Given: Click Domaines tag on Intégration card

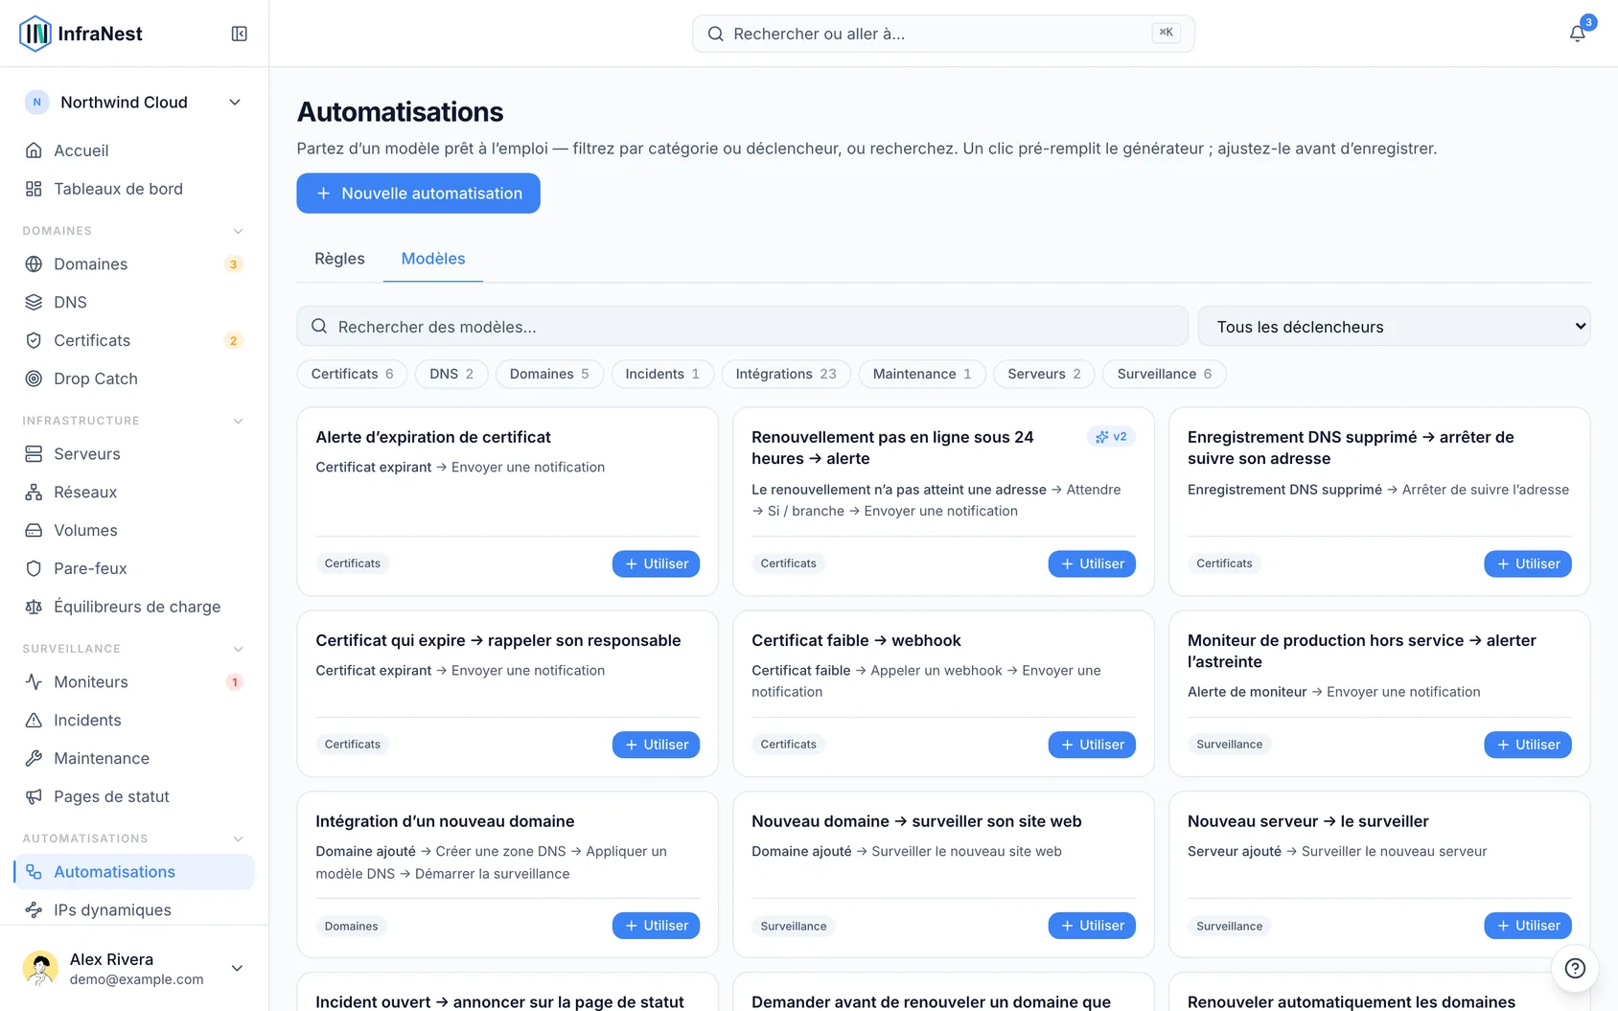Looking at the screenshot, I should click(x=351, y=926).
